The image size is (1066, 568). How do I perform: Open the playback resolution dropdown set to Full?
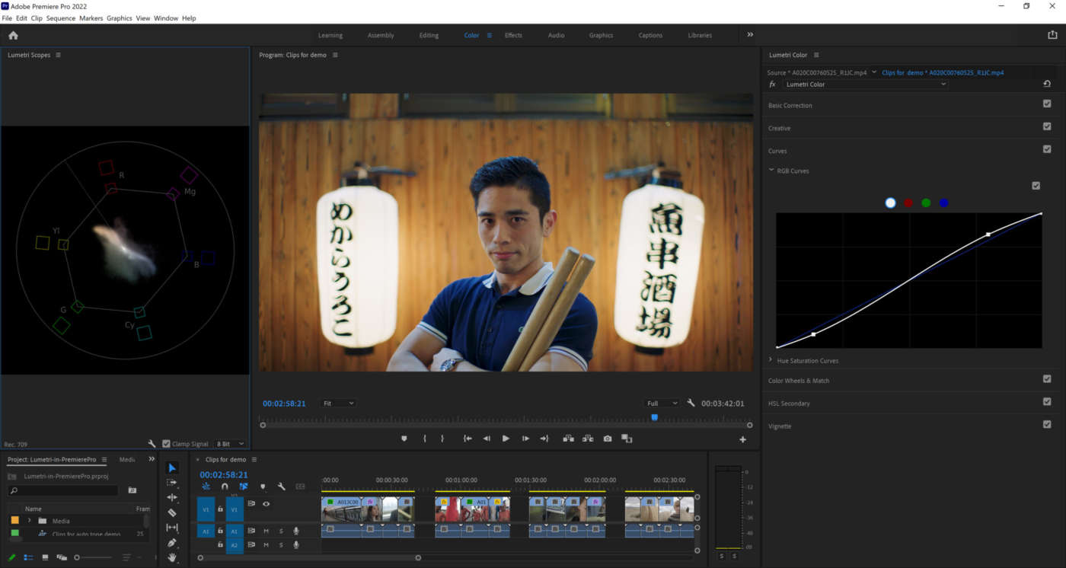(x=661, y=403)
